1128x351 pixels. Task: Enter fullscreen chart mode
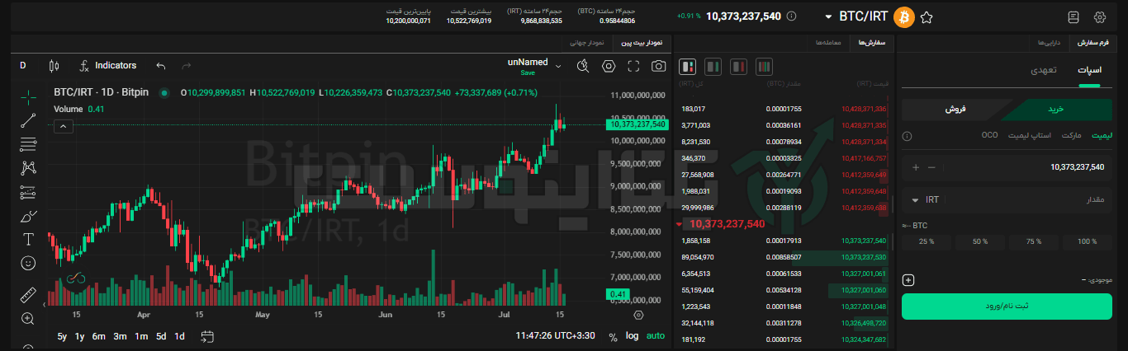tap(633, 66)
